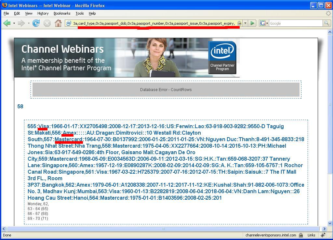The width and height of the screenshot is (333, 240).
Task: Click the vertical scrollbar down arrow
Action: tap(330, 223)
